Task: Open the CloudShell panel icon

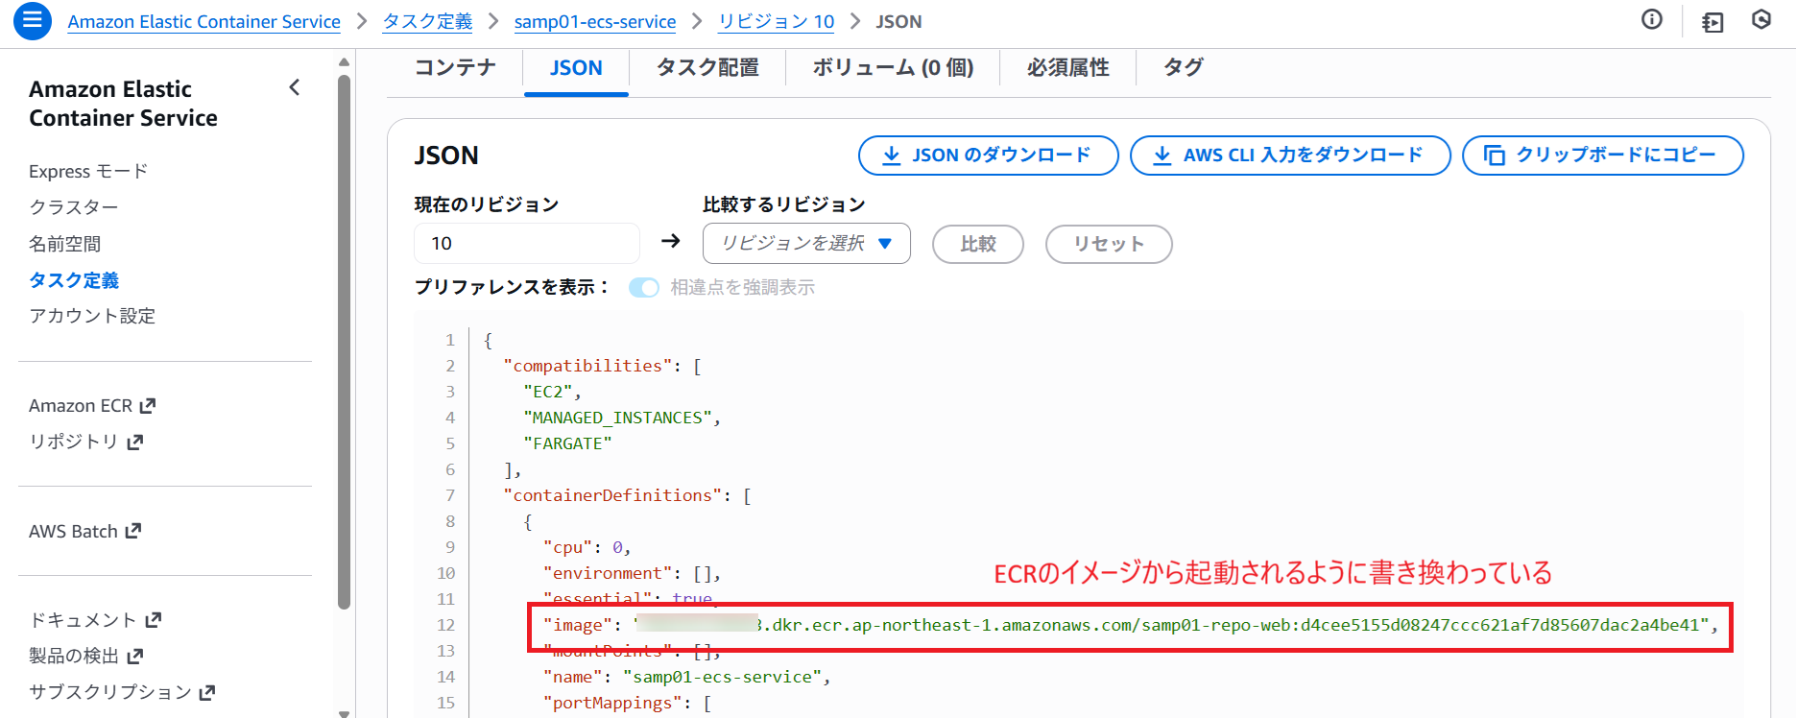Action: [1712, 21]
